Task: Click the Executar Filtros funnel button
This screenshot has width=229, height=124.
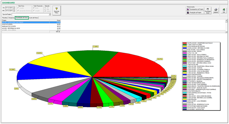Action: [56, 10]
